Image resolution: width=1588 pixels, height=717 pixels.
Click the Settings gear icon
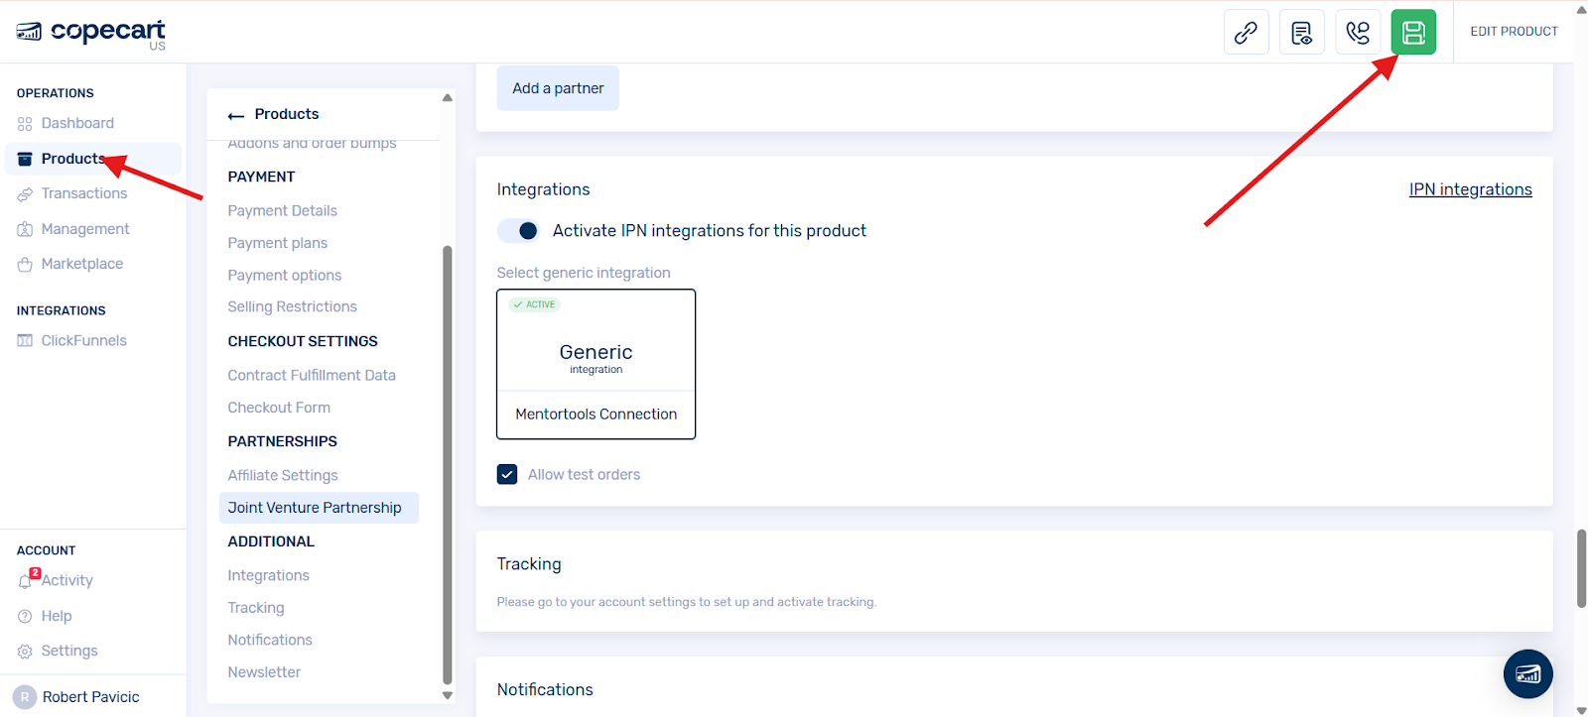point(25,652)
